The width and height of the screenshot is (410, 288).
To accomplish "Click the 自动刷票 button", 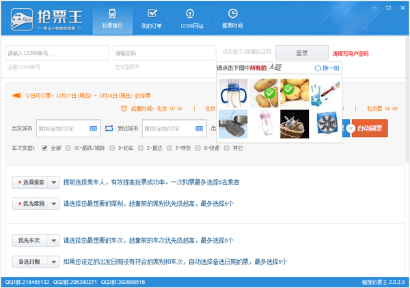I will pos(370,129).
